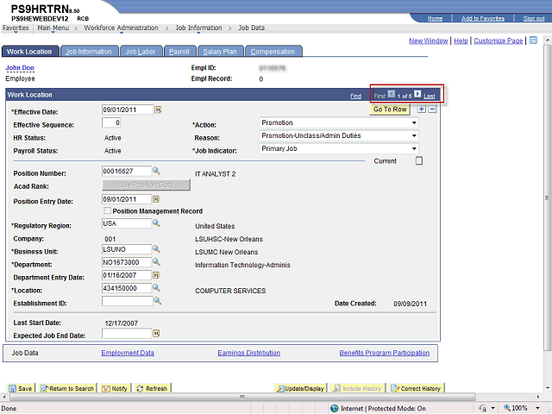Switch to Salary Plan tab
This screenshot has width=552, height=414.
point(220,52)
